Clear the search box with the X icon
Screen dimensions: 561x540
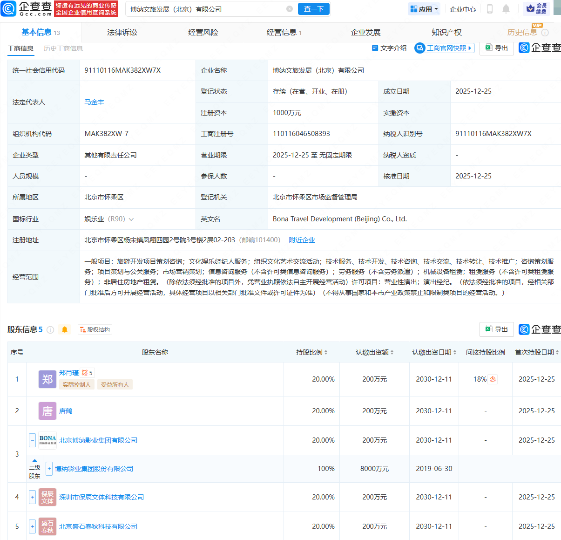290,9
